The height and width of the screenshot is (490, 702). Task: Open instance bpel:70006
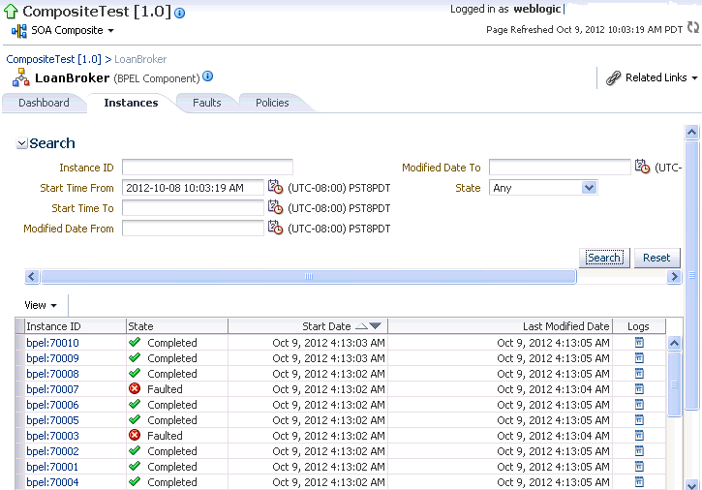point(52,405)
